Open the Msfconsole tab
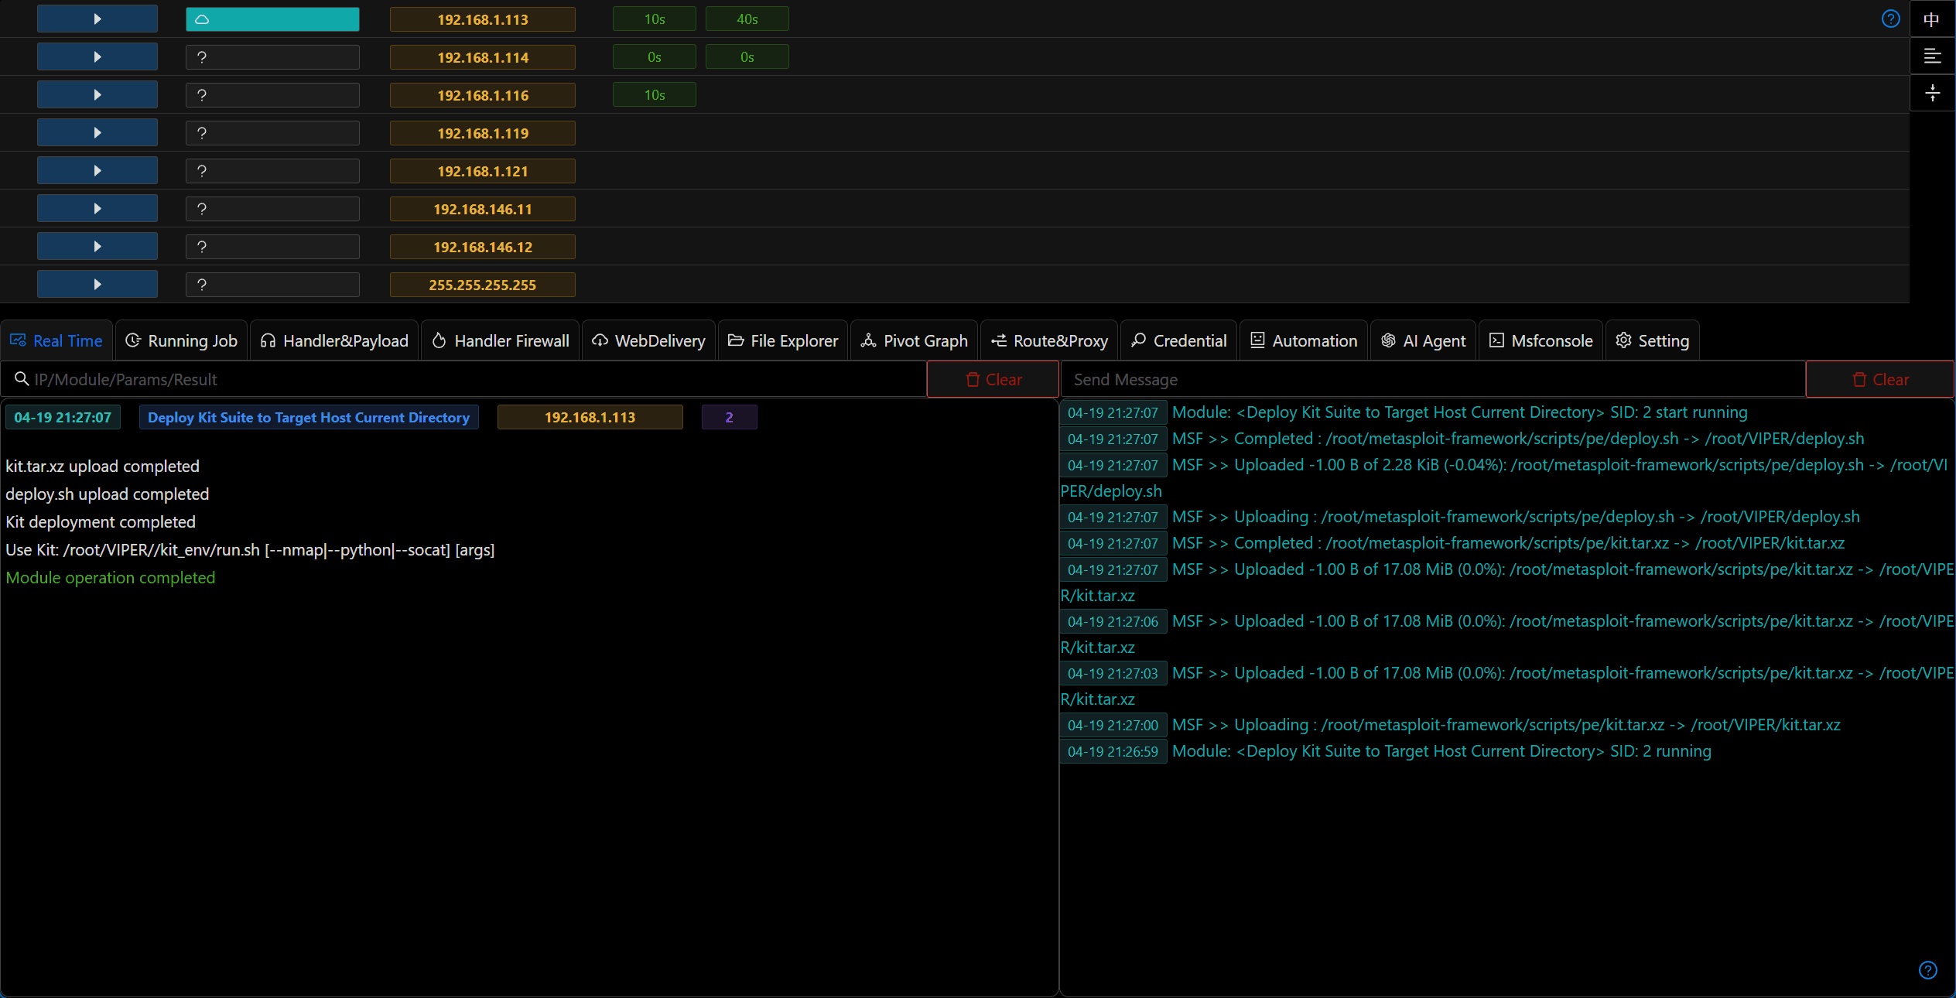 point(1541,340)
